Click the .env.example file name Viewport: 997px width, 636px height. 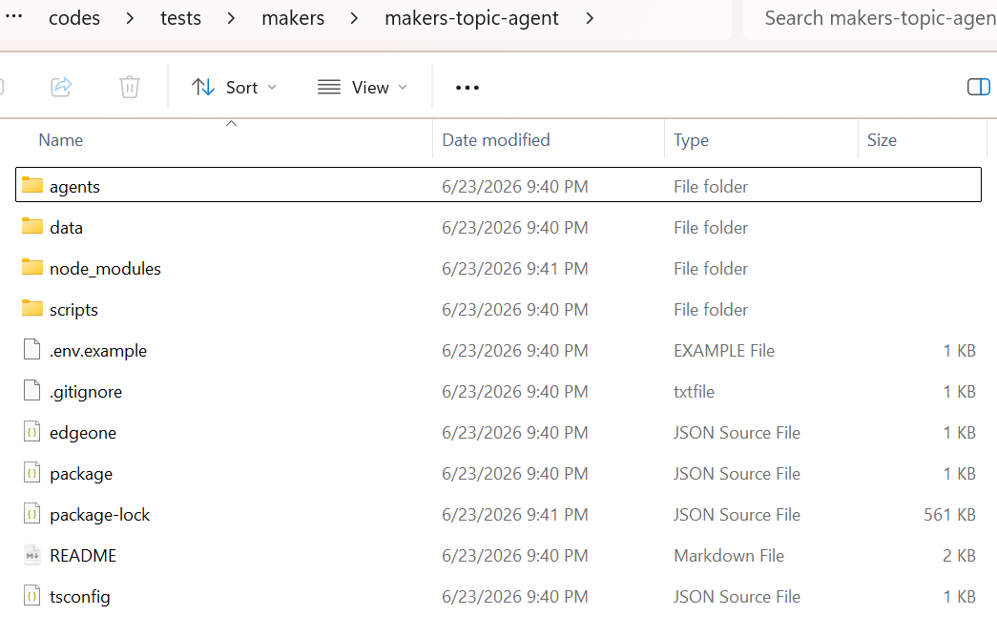click(98, 351)
